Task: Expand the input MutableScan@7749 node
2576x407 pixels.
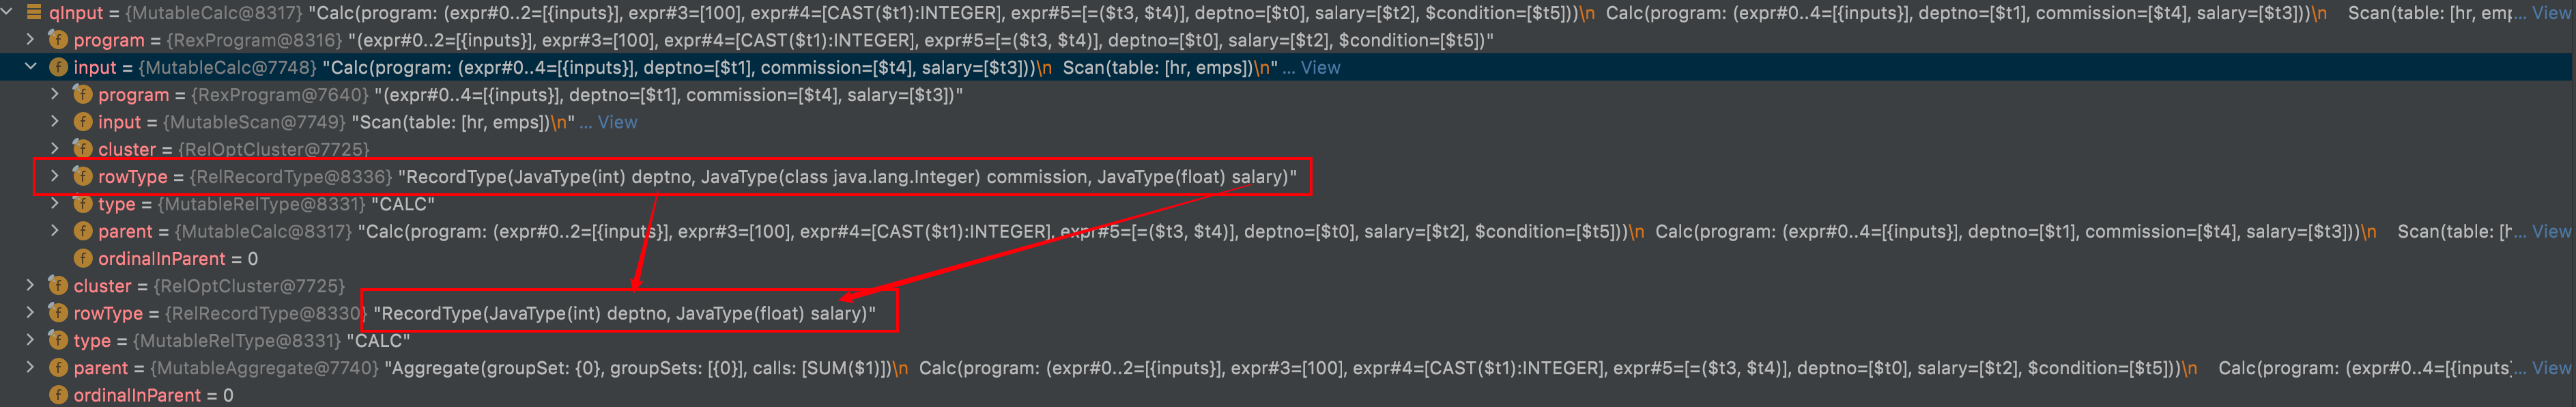Action: [x=55, y=122]
